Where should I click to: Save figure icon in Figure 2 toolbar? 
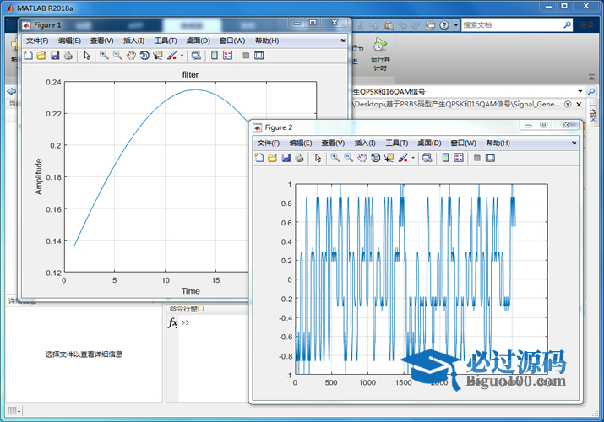click(x=286, y=158)
